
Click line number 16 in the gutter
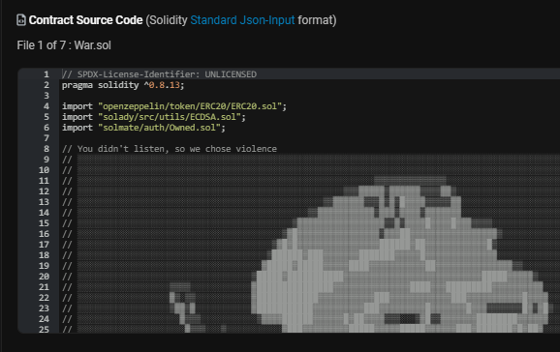(x=44, y=234)
